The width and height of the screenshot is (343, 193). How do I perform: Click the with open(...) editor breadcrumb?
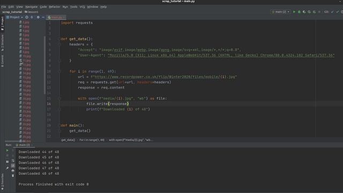click(x=131, y=140)
